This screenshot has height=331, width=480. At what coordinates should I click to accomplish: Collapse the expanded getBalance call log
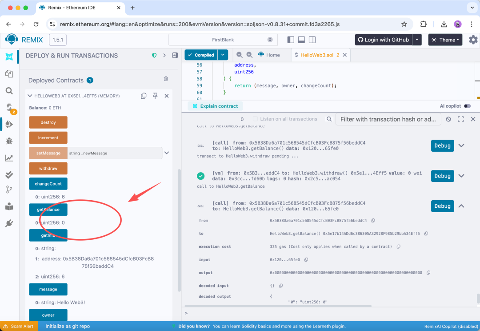pyautogui.click(x=461, y=206)
